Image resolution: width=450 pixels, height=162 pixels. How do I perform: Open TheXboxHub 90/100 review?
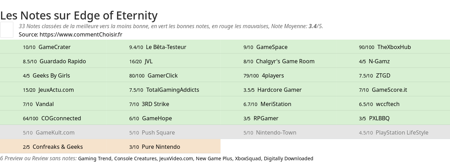pos(385,47)
